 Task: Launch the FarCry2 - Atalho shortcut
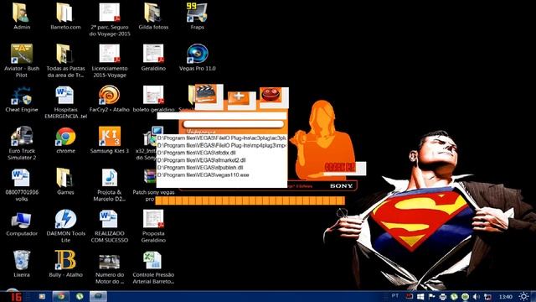click(110, 99)
